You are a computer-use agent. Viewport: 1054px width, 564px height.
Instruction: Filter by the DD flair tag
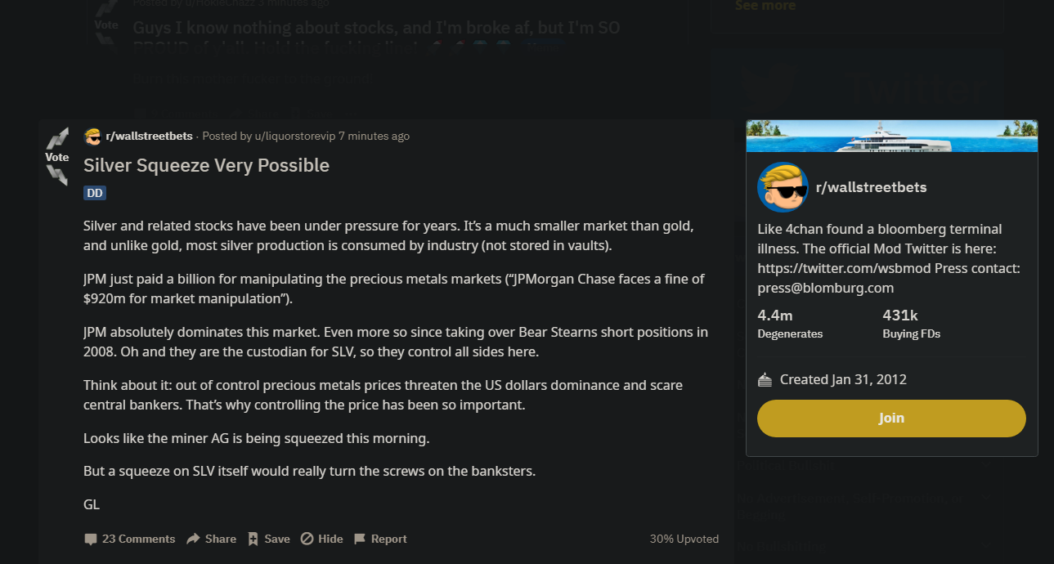[x=95, y=193]
